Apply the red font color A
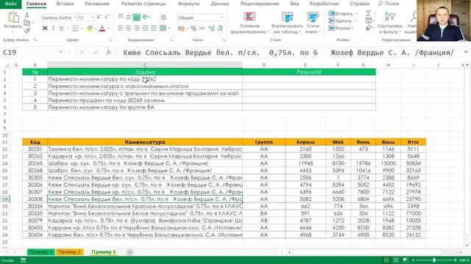Image resolution: width=471 pixels, height=264 pixels. coord(102,28)
